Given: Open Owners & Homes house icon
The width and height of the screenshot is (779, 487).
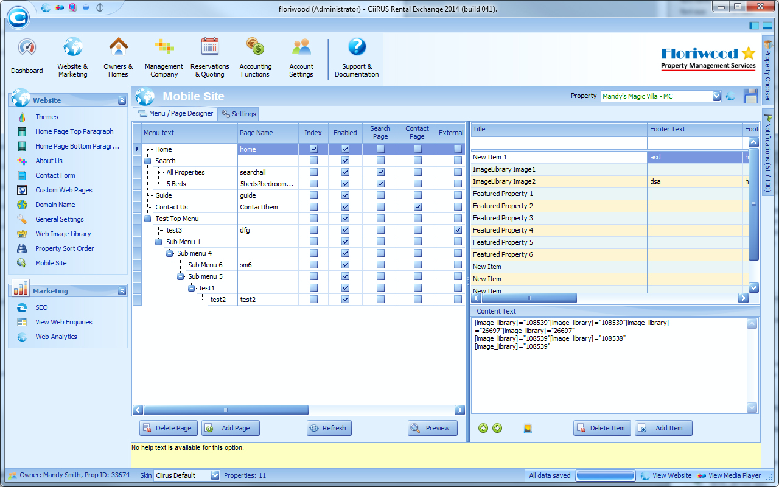Looking at the screenshot, I should click(x=118, y=47).
